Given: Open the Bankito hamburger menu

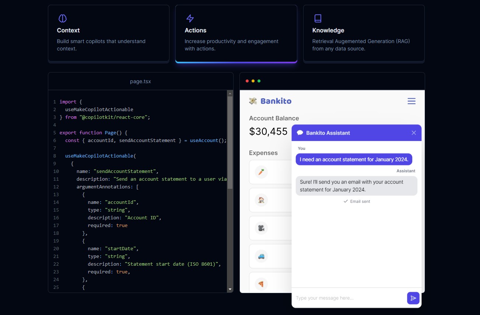Looking at the screenshot, I should pos(411,101).
